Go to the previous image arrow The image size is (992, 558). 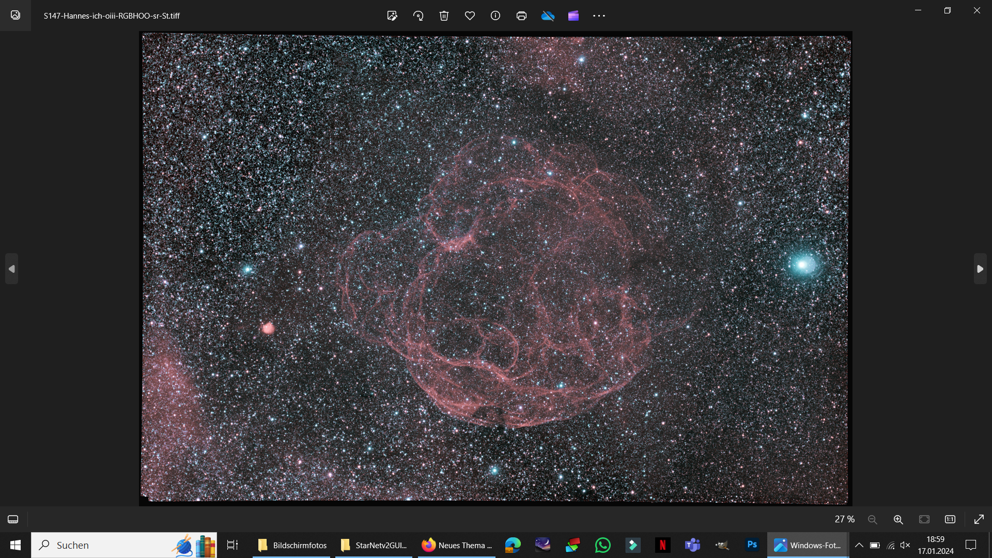[12, 269]
